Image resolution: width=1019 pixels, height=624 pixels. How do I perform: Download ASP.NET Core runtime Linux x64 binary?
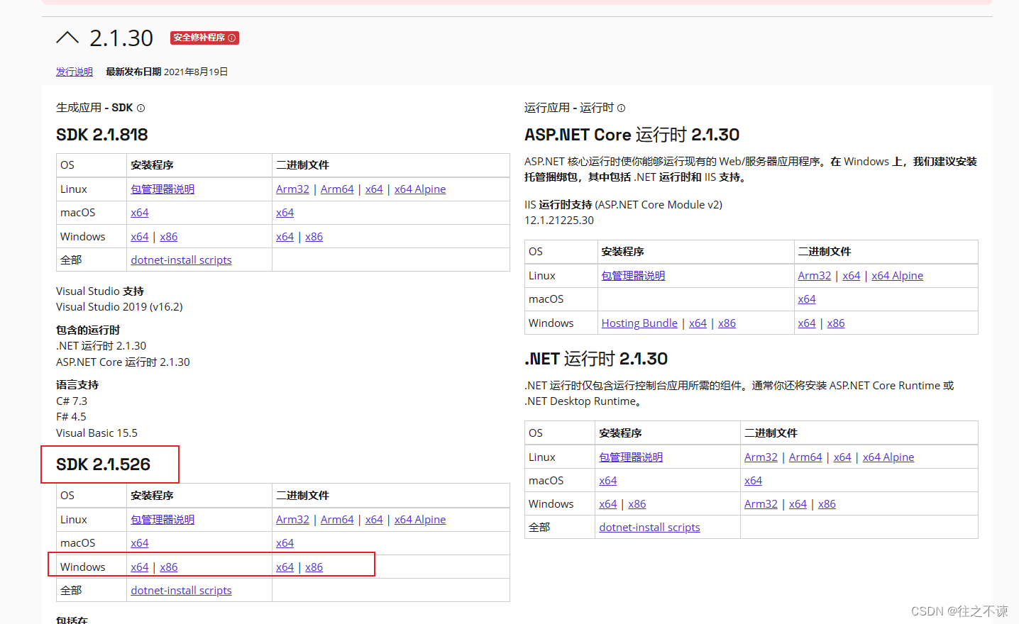tap(852, 276)
